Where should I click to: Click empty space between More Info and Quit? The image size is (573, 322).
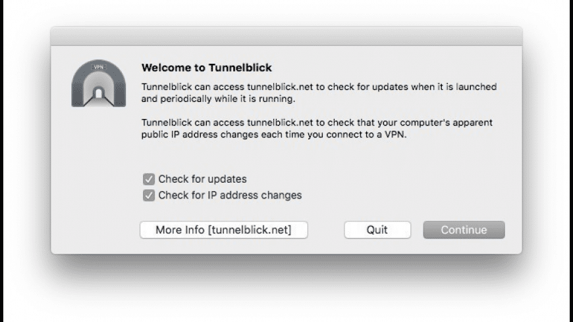(x=326, y=230)
